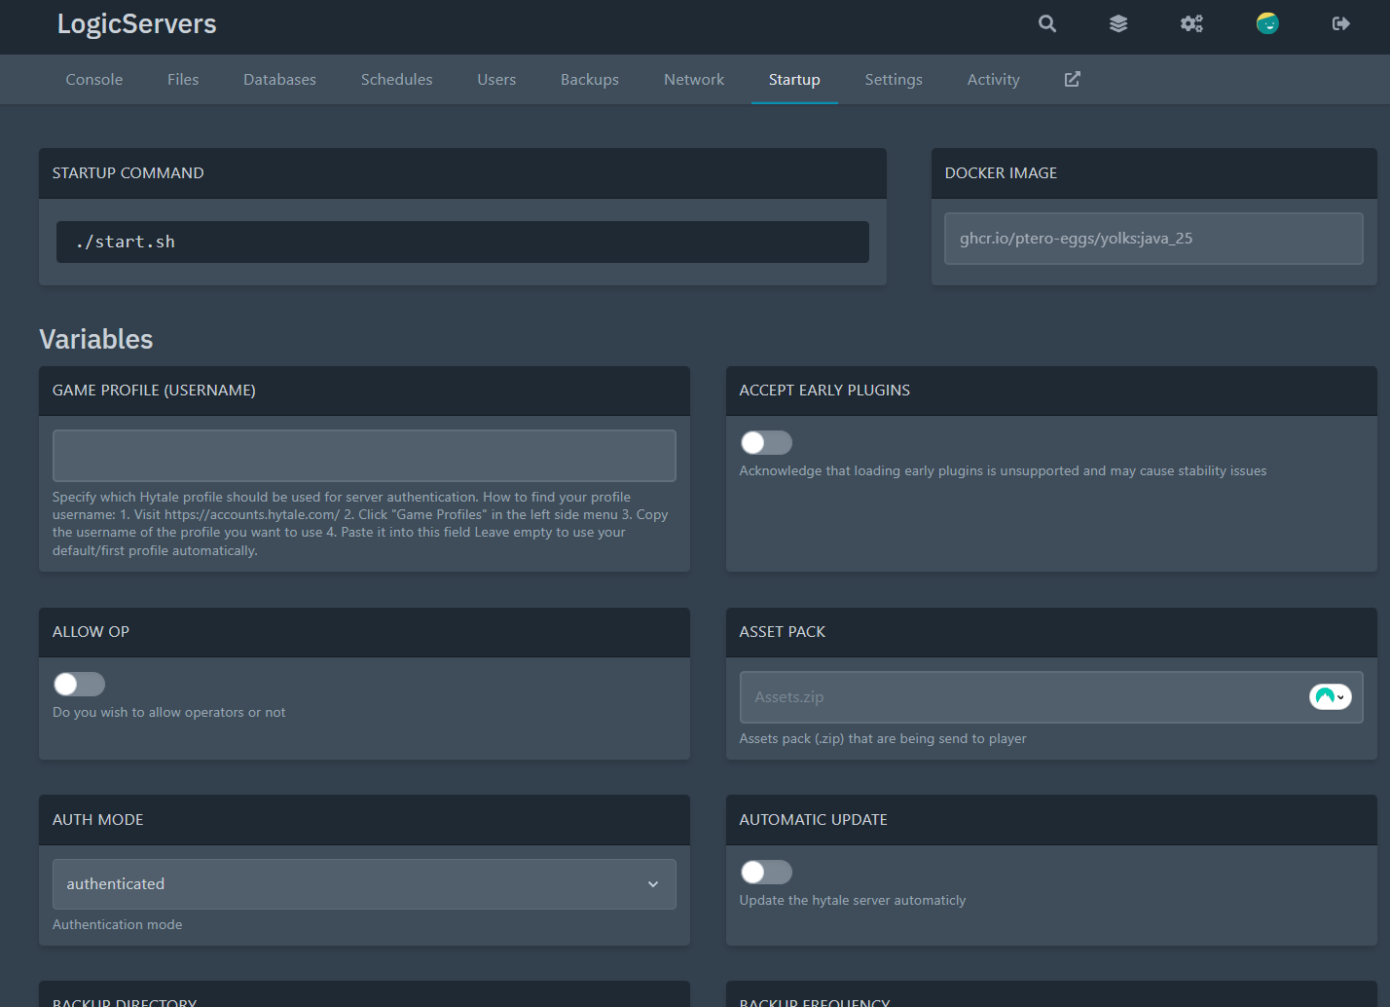1390x1007 pixels.
Task: Open server view via the external link icon
Action: (1072, 79)
